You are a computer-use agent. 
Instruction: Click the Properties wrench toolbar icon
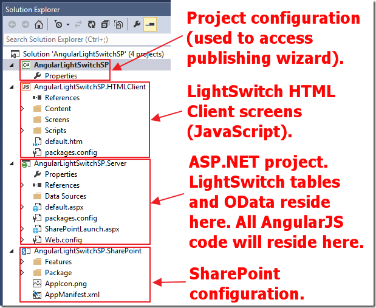coord(137,24)
